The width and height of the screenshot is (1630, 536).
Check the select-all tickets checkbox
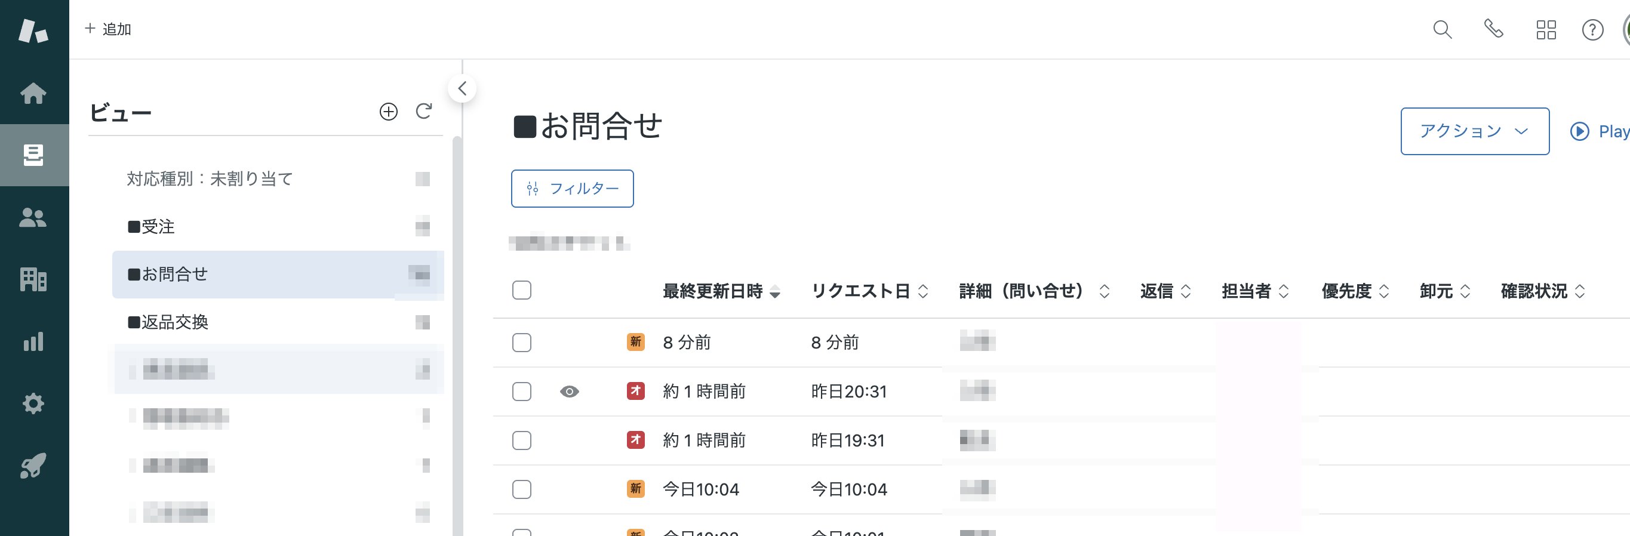click(521, 291)
